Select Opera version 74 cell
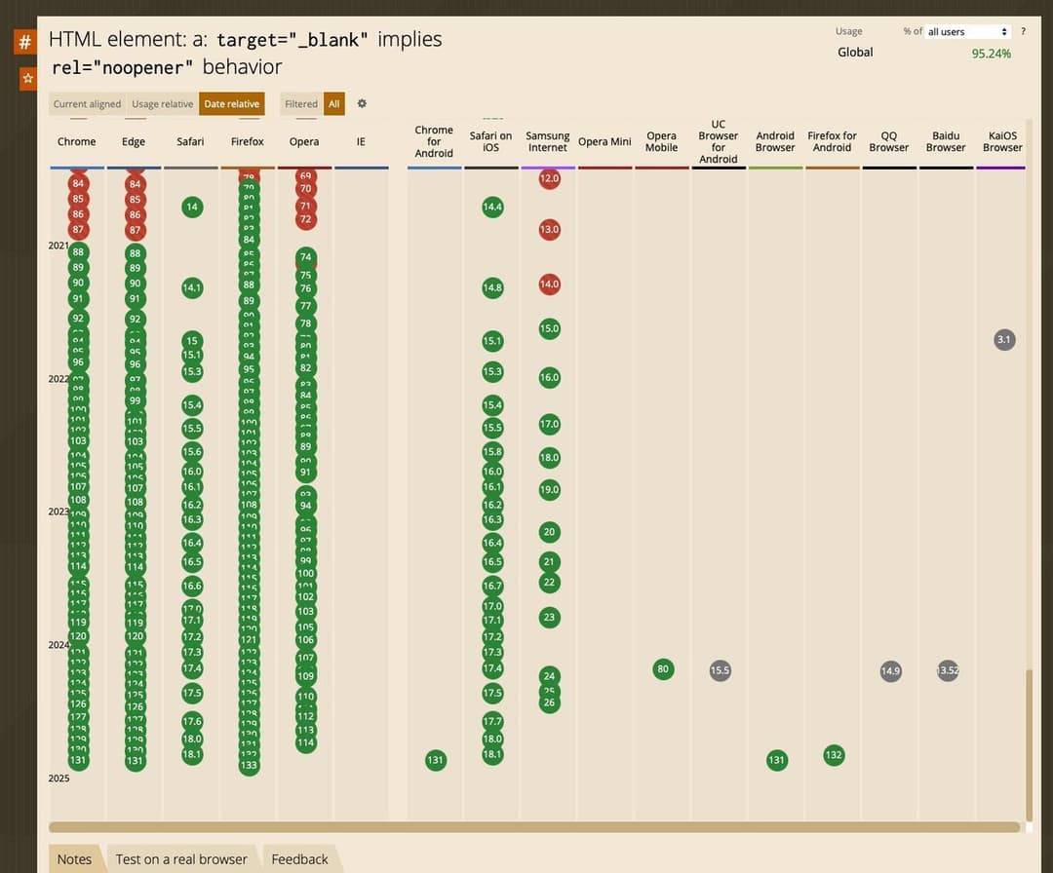This screenshot has width=1053, height=873. coord(305,257)
